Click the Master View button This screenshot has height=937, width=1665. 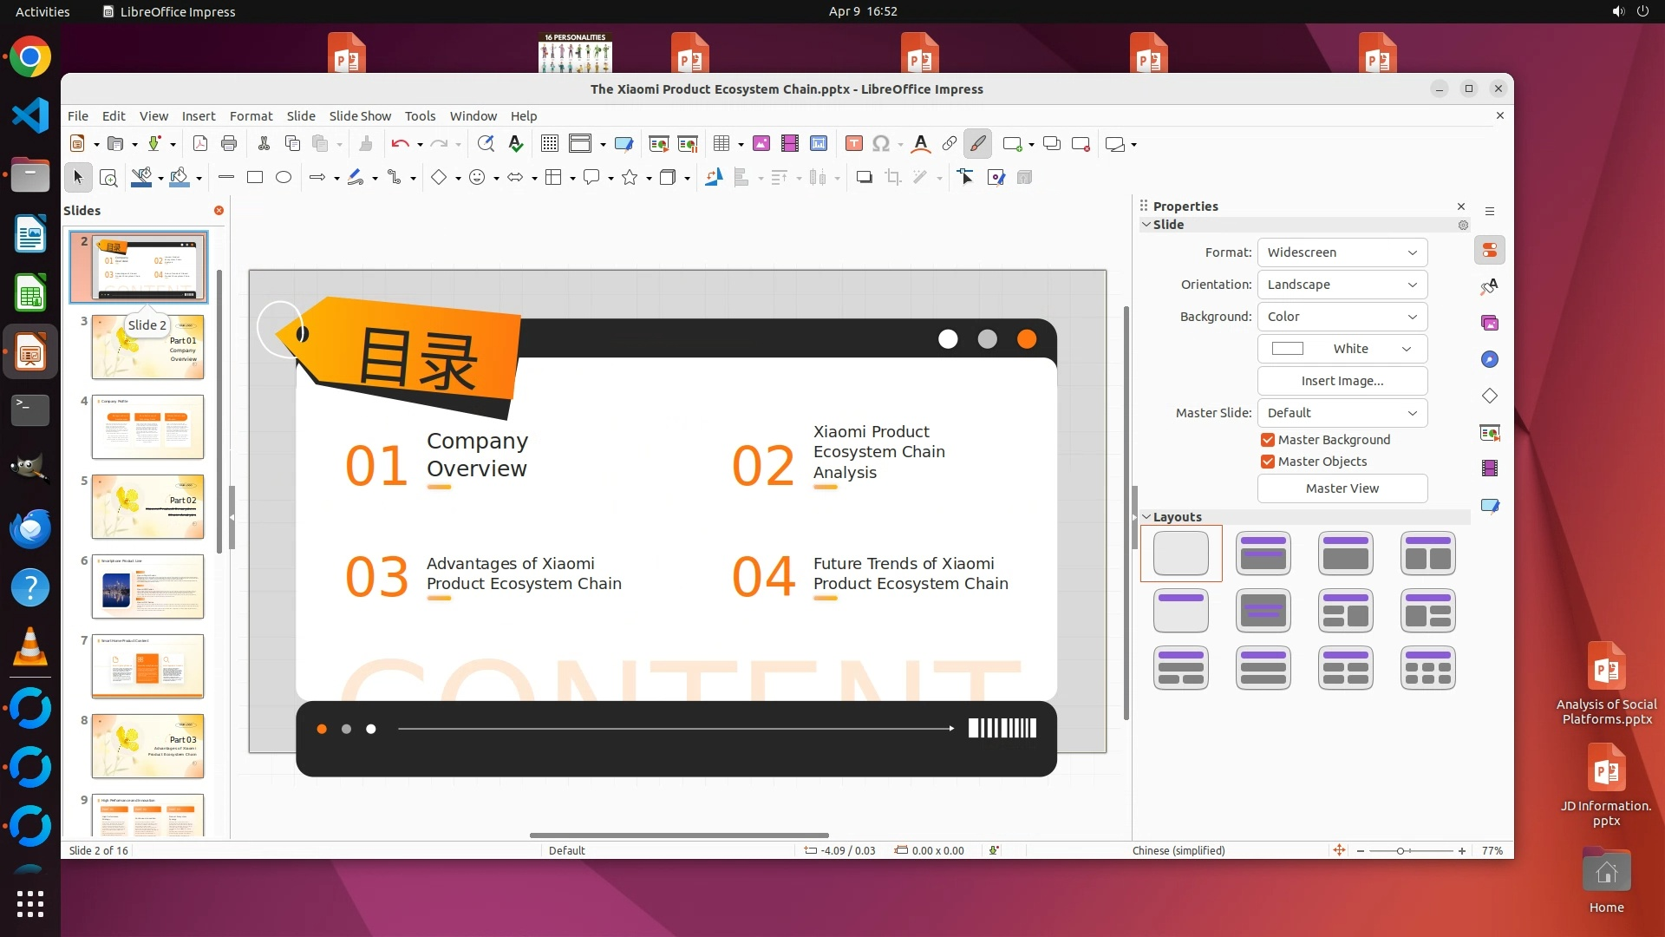click(x=1342, y=488)
